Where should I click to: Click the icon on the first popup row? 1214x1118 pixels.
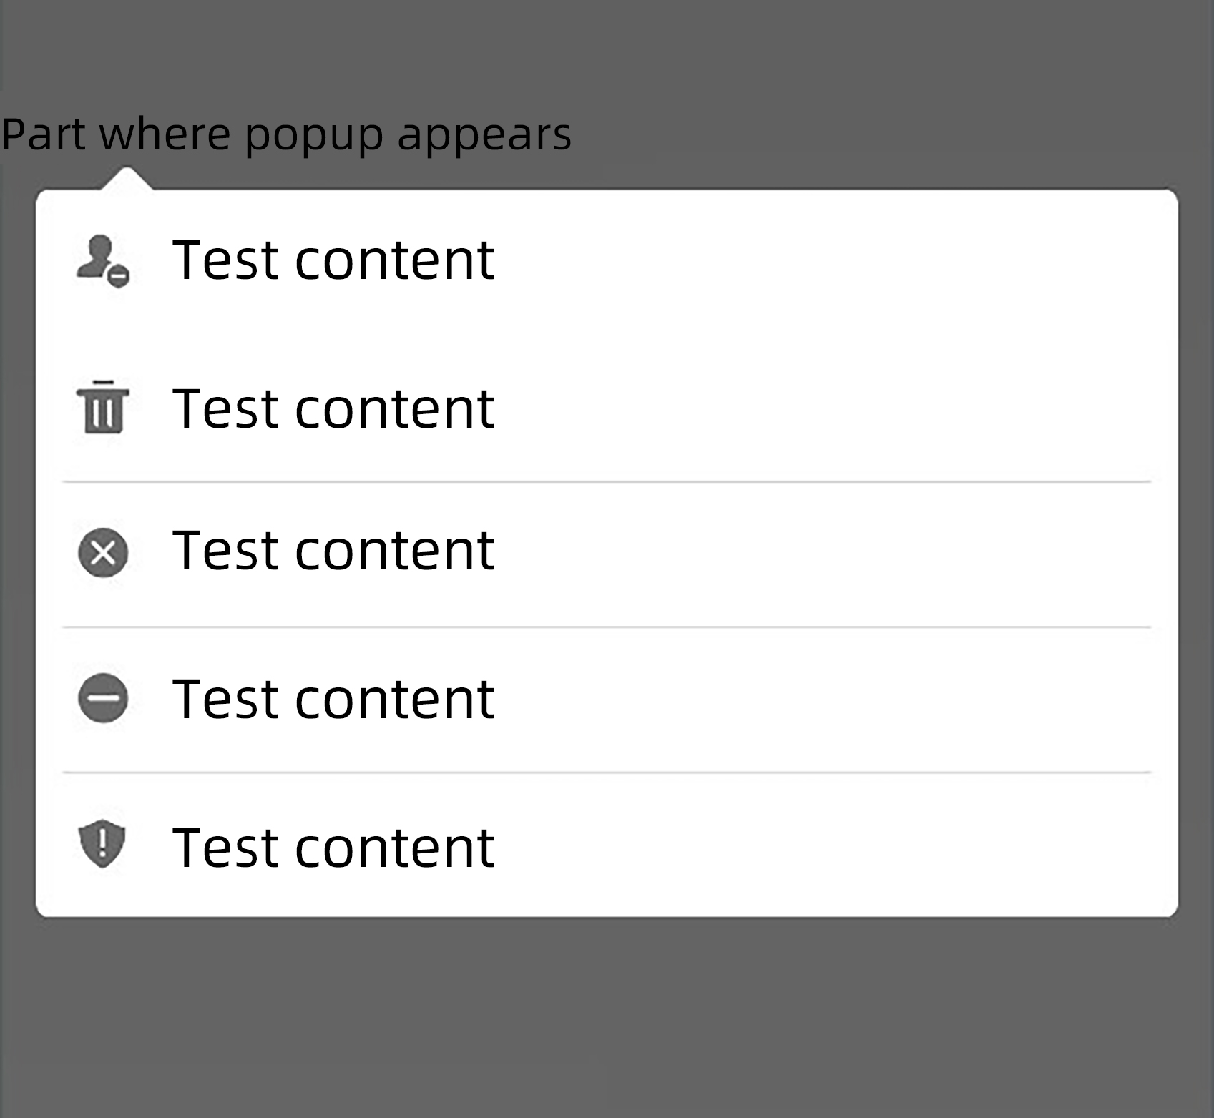tap(104, 261)
